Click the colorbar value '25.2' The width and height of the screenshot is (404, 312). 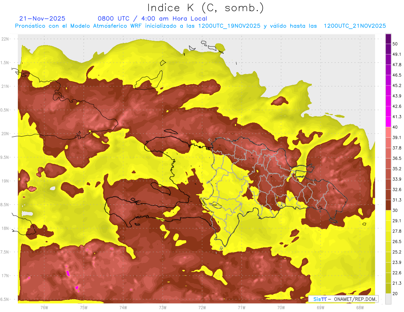pyautogui.click(x=397, y=252)
